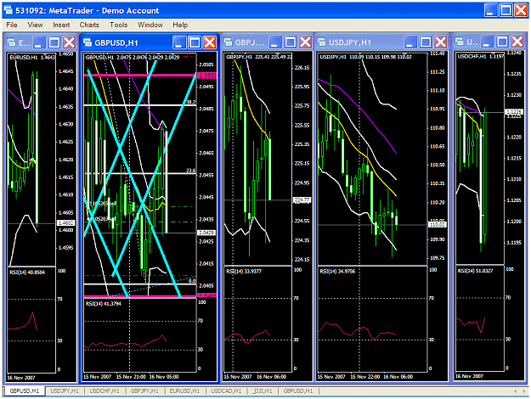Click the left scroll arrow of the tab bar

pyautogui.click(x=516, y=391)
